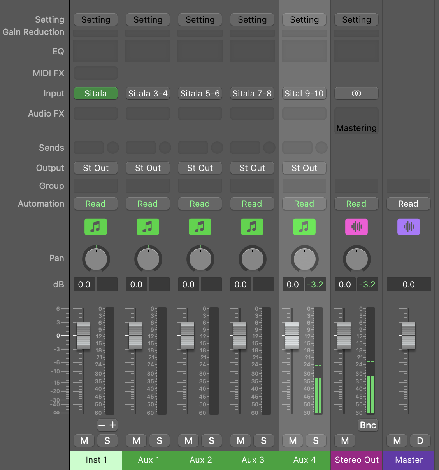Click the Master volume fader handle
This screenshot has height=470, width=439.
point(409,336)
